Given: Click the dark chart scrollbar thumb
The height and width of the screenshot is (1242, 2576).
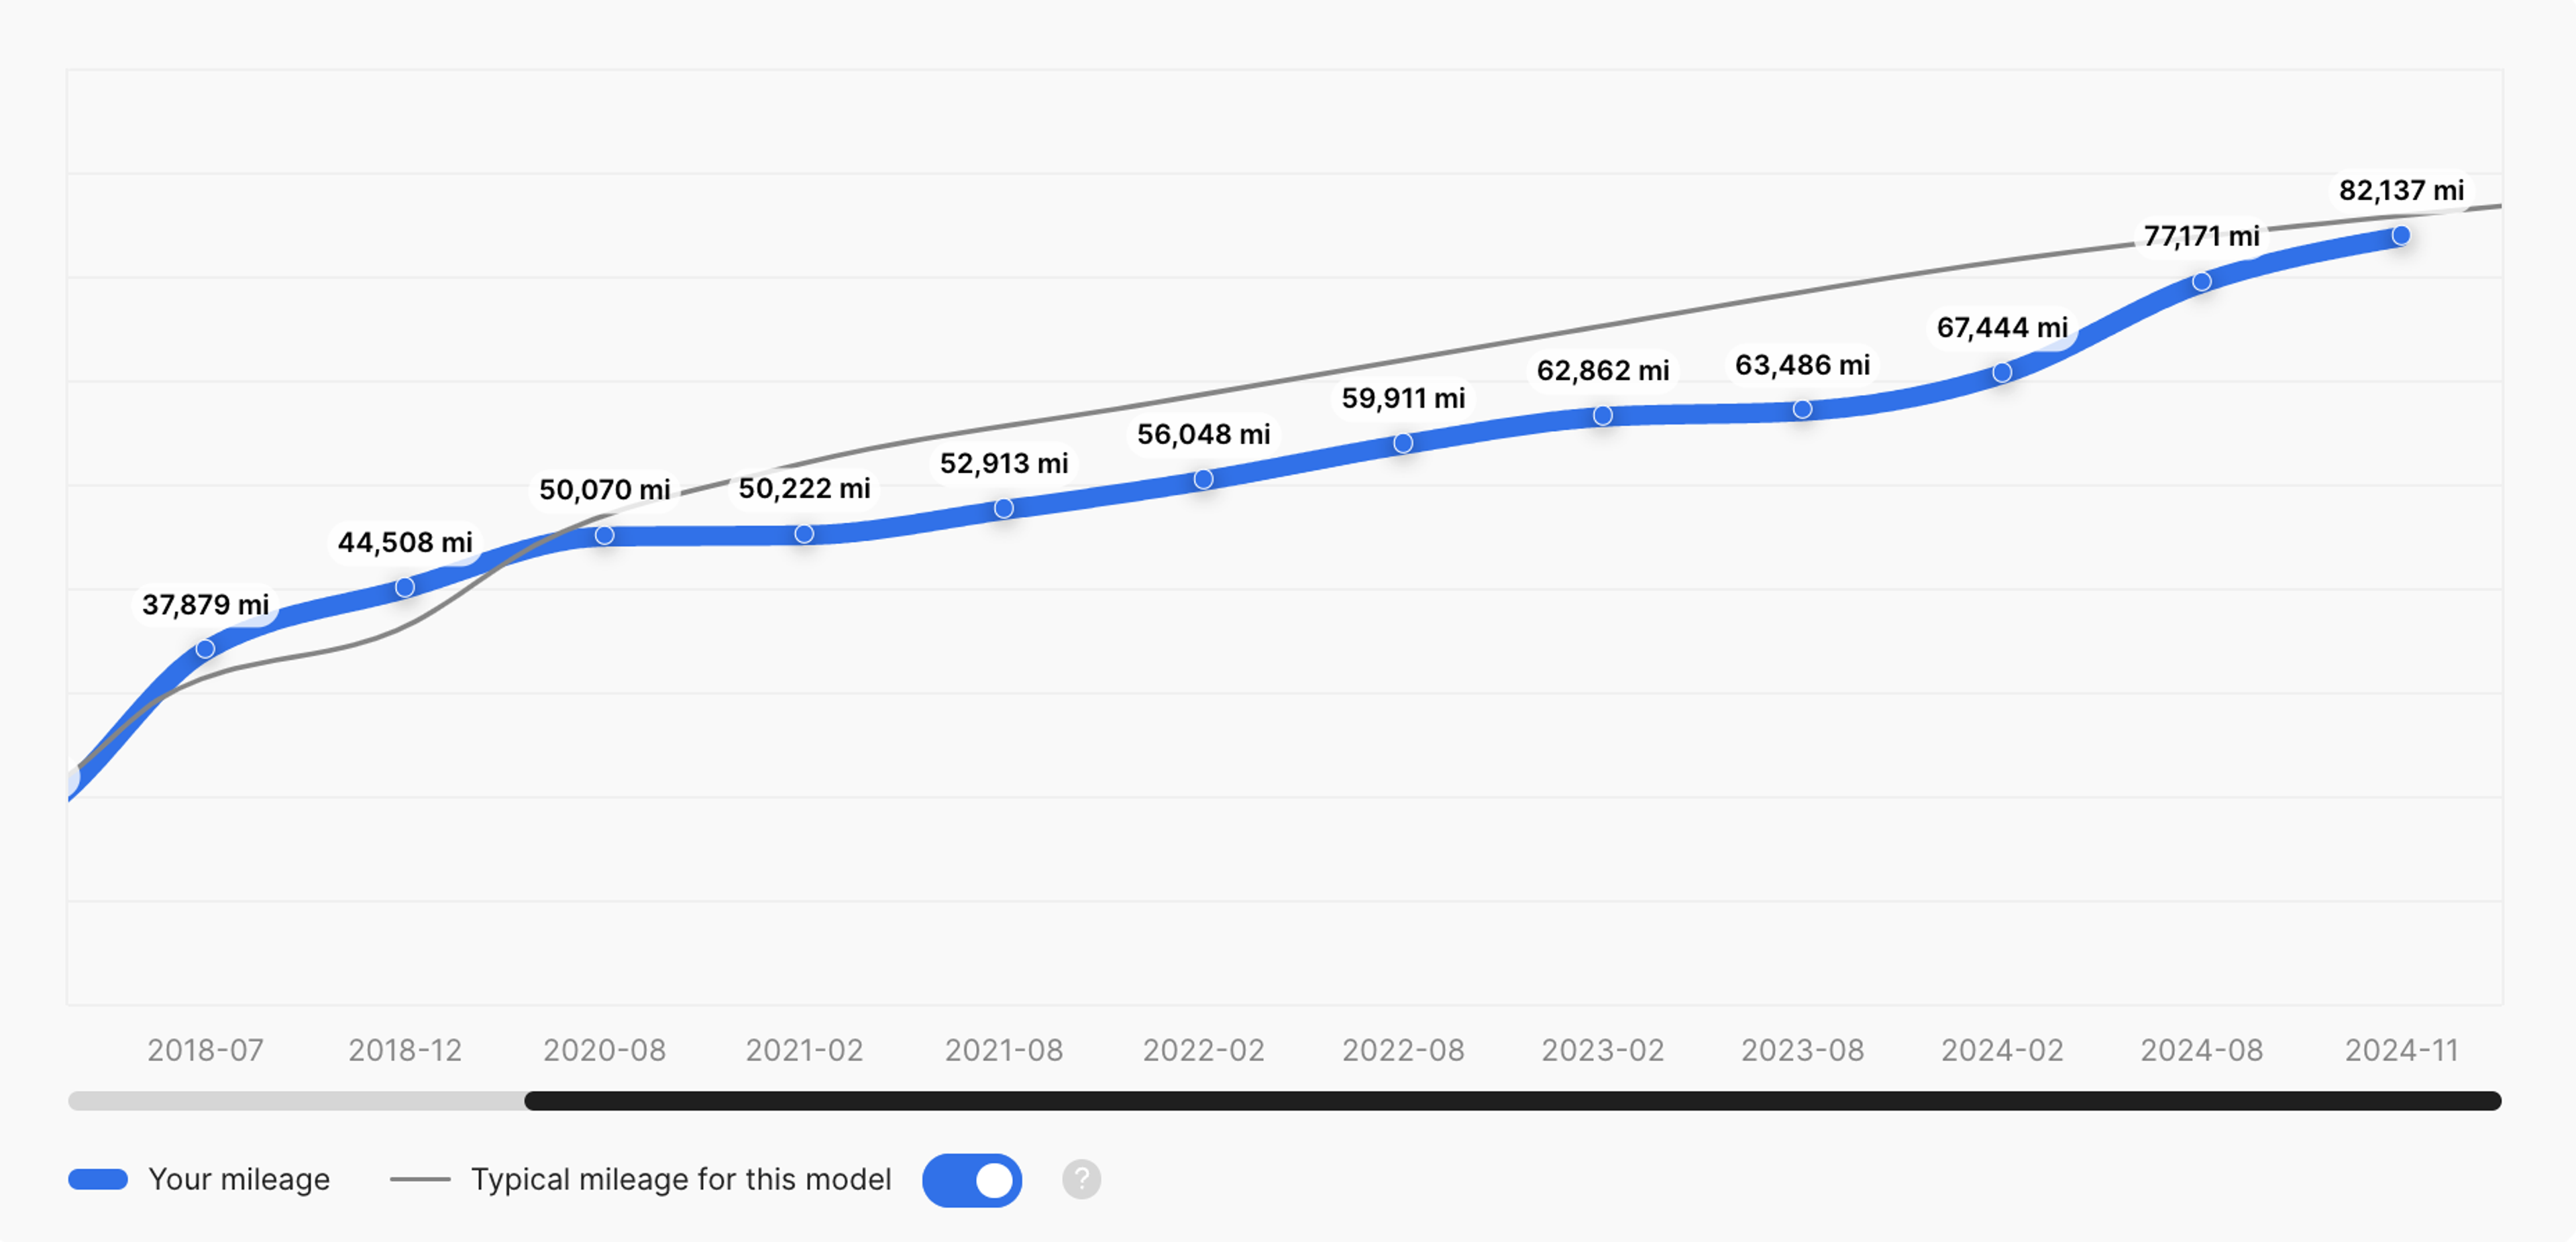Looking at the screenshot, I should coord(1513,1101).
